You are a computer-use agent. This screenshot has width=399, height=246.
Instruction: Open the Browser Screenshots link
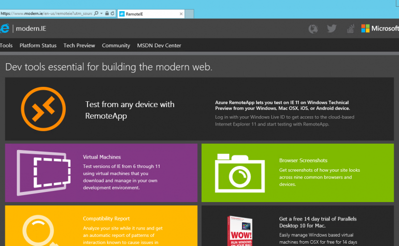coord(303,161)
